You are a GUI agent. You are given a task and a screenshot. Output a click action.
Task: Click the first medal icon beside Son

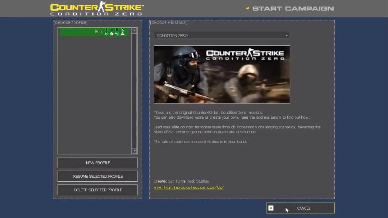(x=106, y=32)
